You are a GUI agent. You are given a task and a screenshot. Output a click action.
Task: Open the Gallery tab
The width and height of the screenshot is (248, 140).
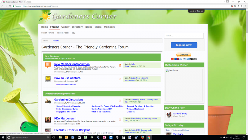(x=65, y=27)
